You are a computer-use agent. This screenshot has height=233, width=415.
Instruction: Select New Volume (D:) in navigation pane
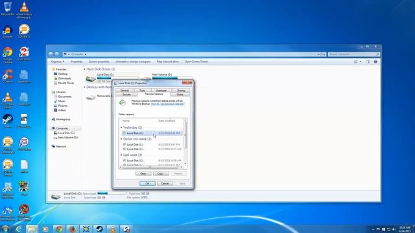pyautogui.click(x=67, y=137)
